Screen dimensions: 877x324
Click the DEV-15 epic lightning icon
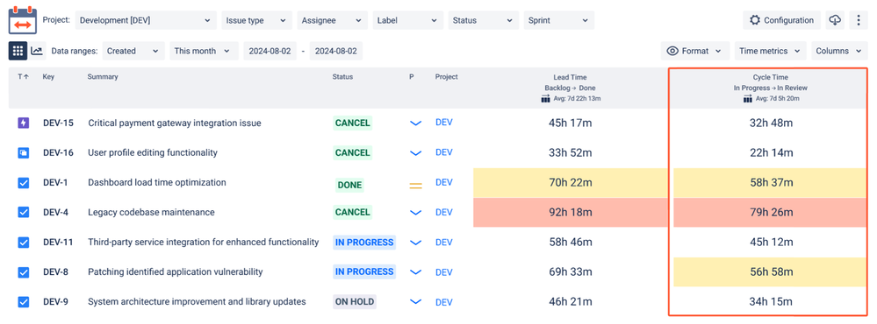click(24, 123)
